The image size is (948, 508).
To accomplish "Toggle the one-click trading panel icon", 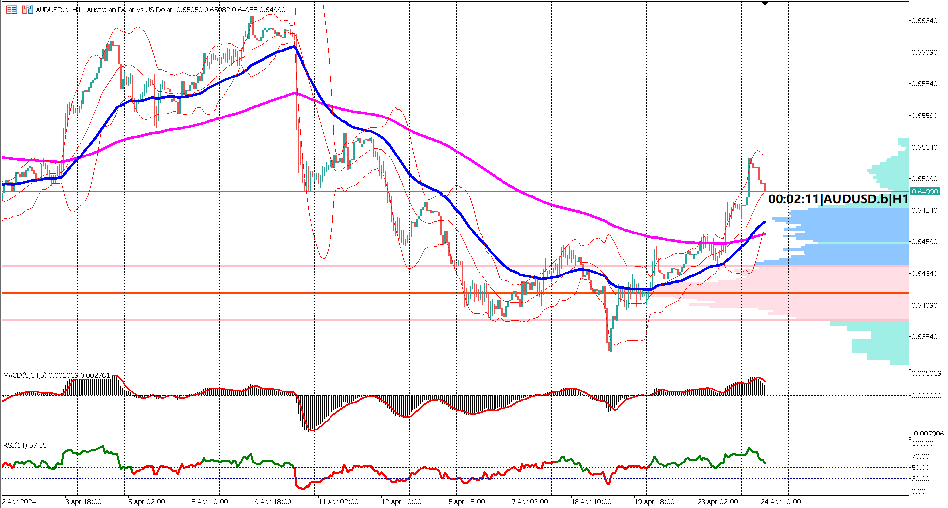I will [27, 9].
